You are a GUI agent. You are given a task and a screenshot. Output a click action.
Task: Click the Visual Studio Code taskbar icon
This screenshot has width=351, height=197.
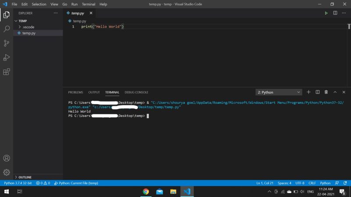pyautogui.click(x=187, y=191)
